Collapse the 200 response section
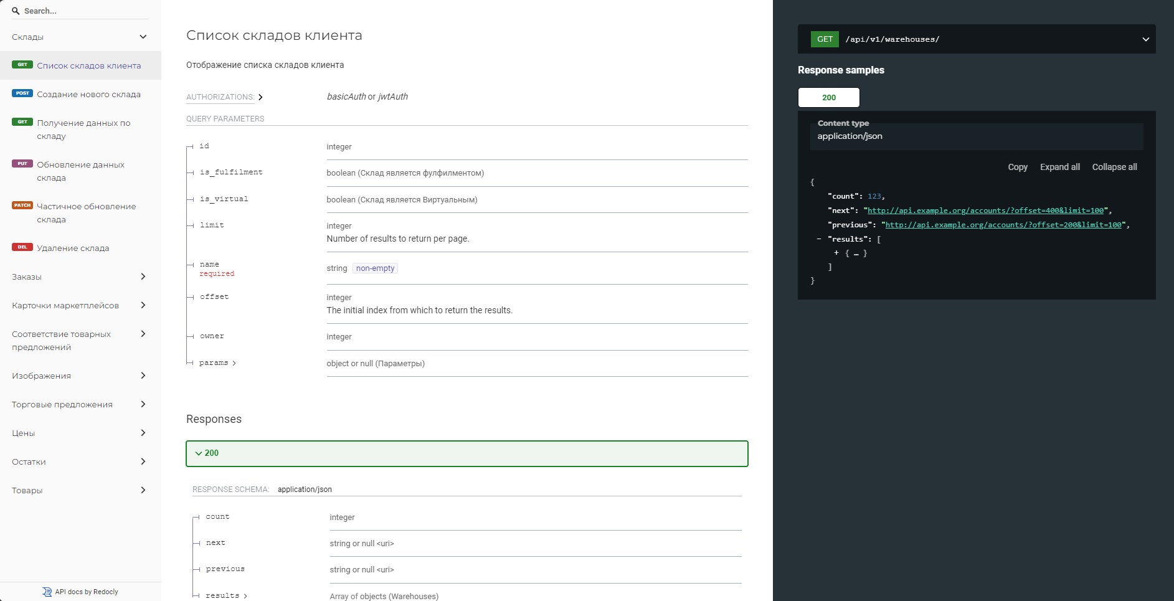 click(199, 453)
